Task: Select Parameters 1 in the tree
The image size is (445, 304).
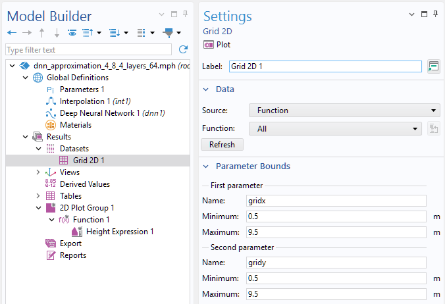Action: [x=82, y=89]
